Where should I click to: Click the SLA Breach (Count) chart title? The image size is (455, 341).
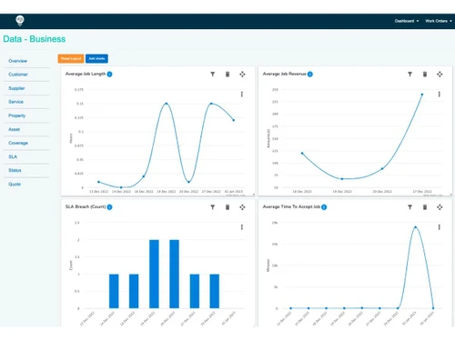86,206
